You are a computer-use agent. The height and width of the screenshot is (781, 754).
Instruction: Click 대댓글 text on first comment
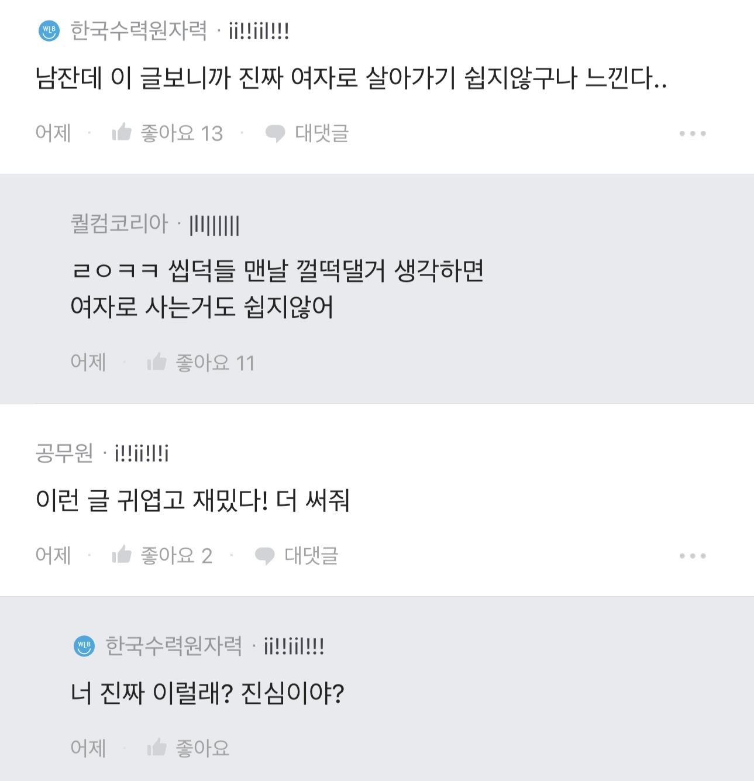coord(322,133)
